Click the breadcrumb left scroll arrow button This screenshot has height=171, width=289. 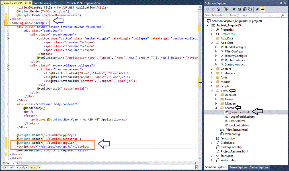tap(2, 167)
